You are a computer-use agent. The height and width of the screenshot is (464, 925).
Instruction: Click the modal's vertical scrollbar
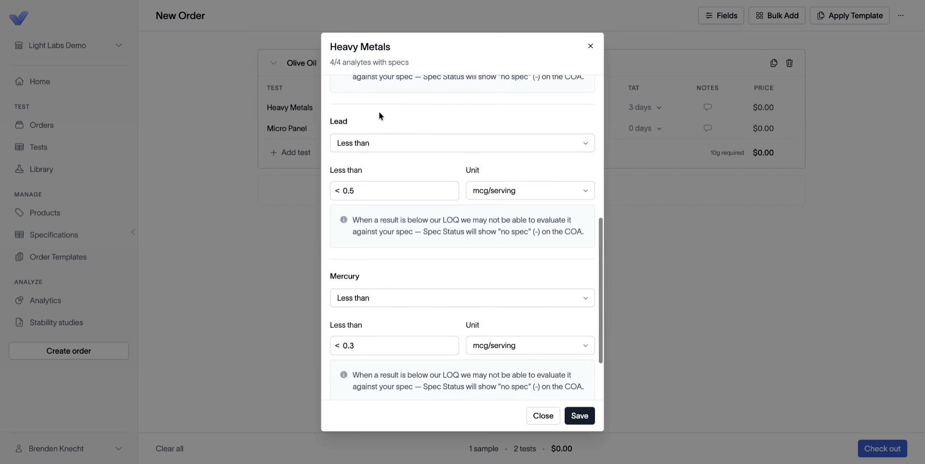coord(600,291)
